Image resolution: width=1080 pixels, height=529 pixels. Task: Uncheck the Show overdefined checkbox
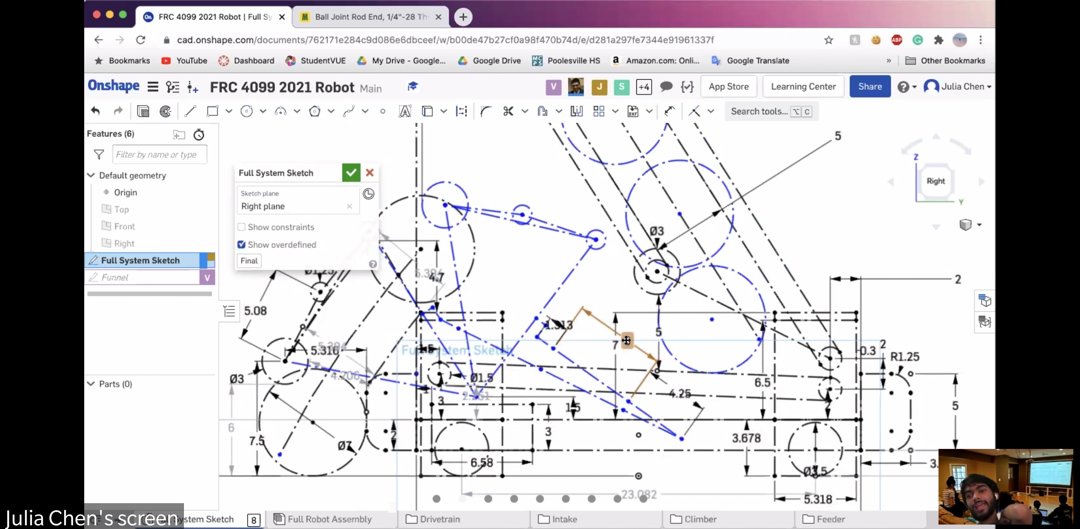click(241, 245)
